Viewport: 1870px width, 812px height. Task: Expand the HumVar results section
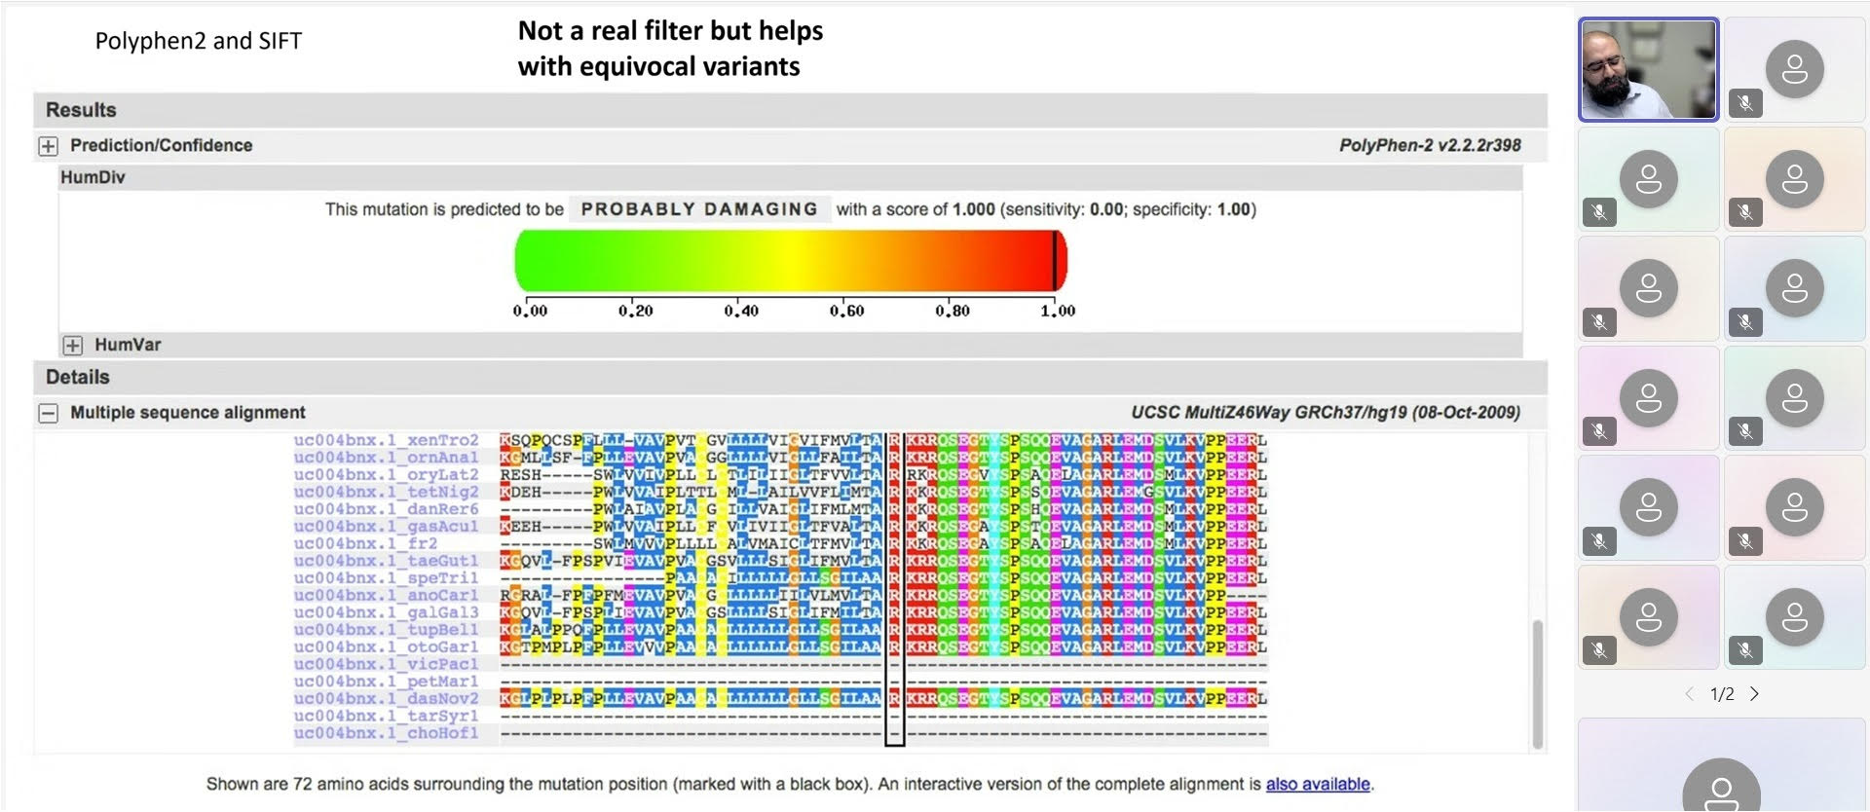pos(72,346)
